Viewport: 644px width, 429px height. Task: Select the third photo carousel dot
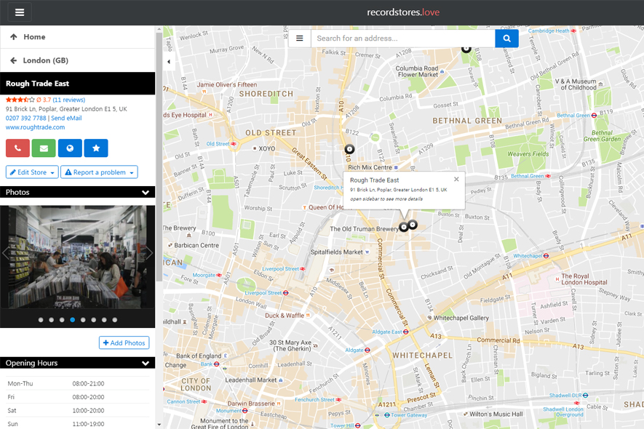pyautogui.click(x=62, y=320)
